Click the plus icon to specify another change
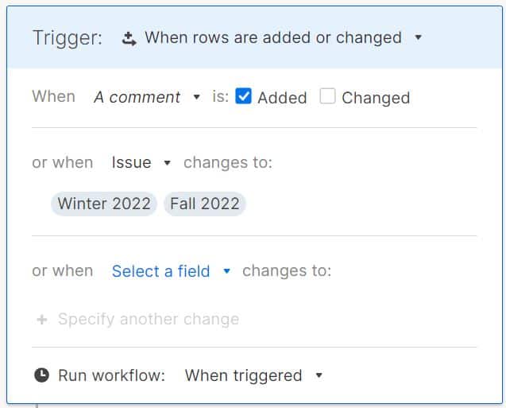Image resolution: width=506 pixels, height=408 pixels. (42, 320)
